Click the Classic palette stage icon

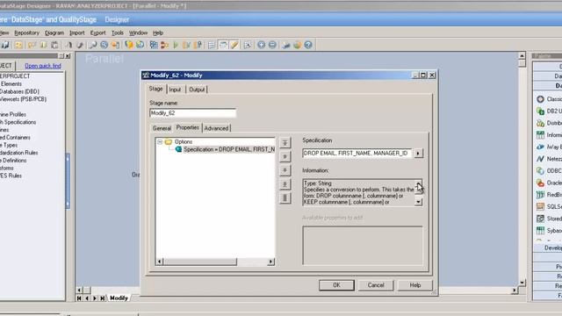541,99
